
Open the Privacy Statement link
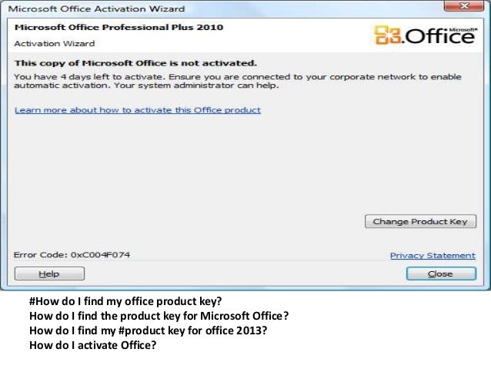click(433, 256)
